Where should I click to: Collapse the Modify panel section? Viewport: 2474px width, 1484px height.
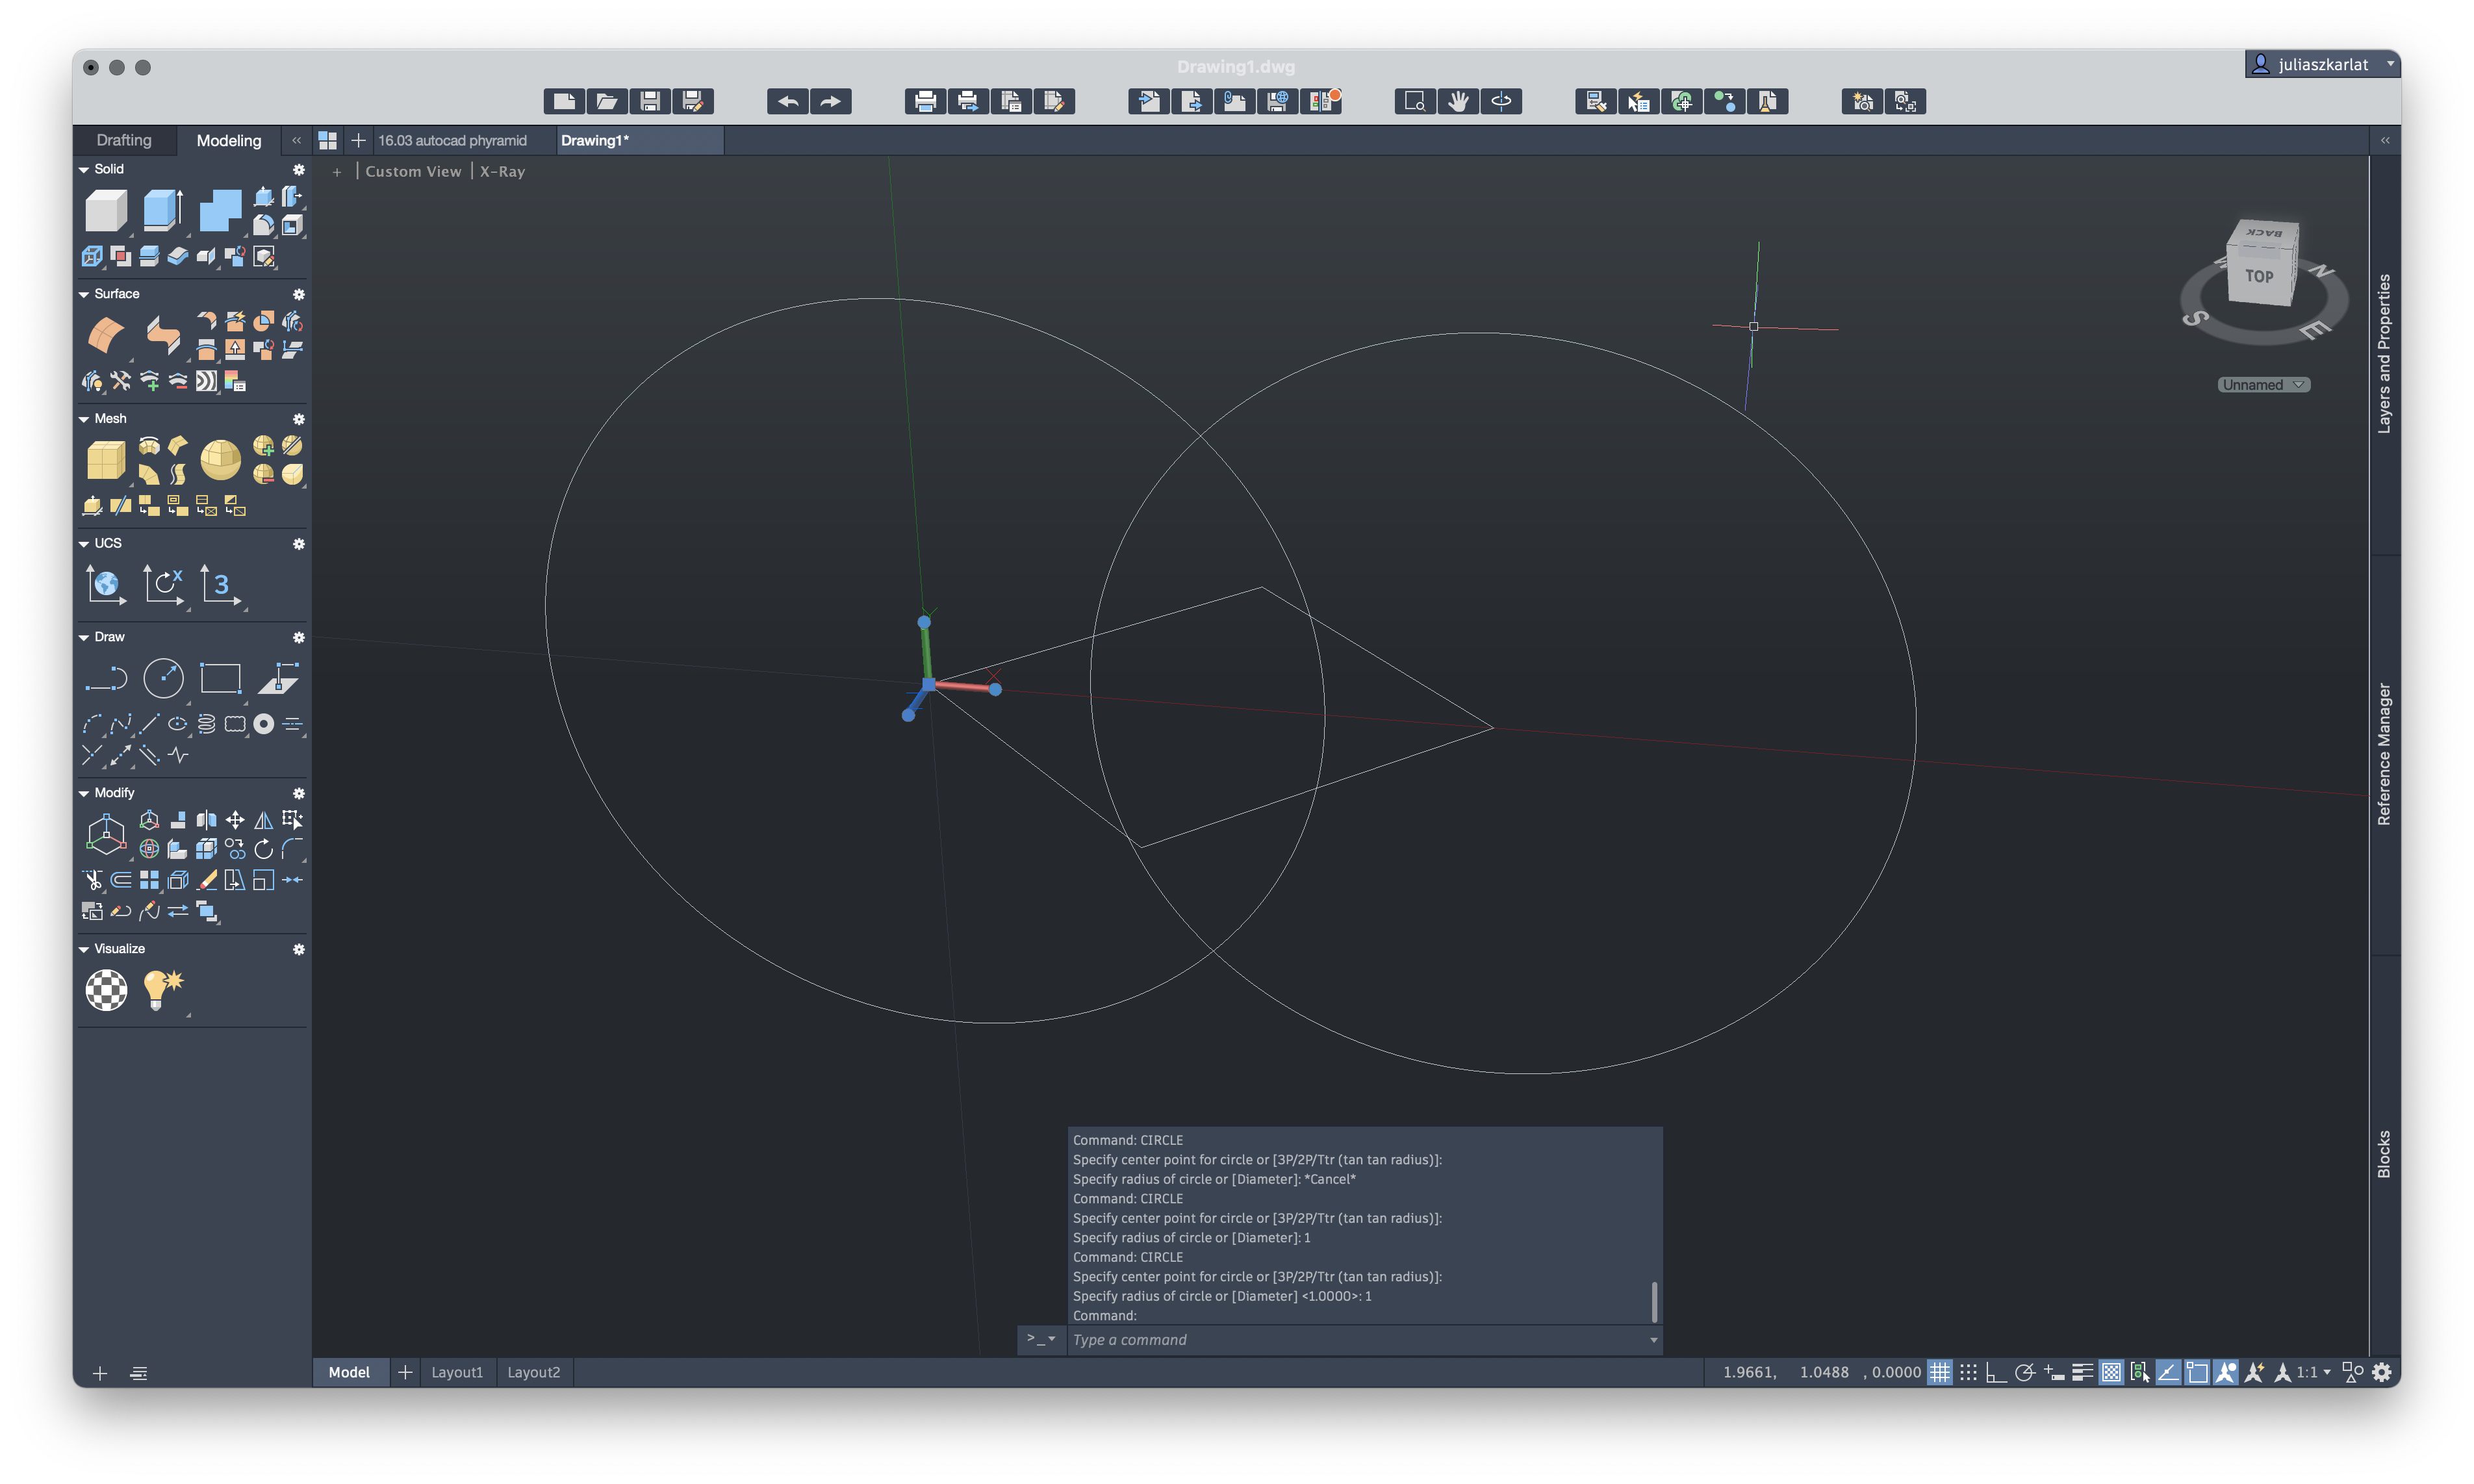coord(84,793)
